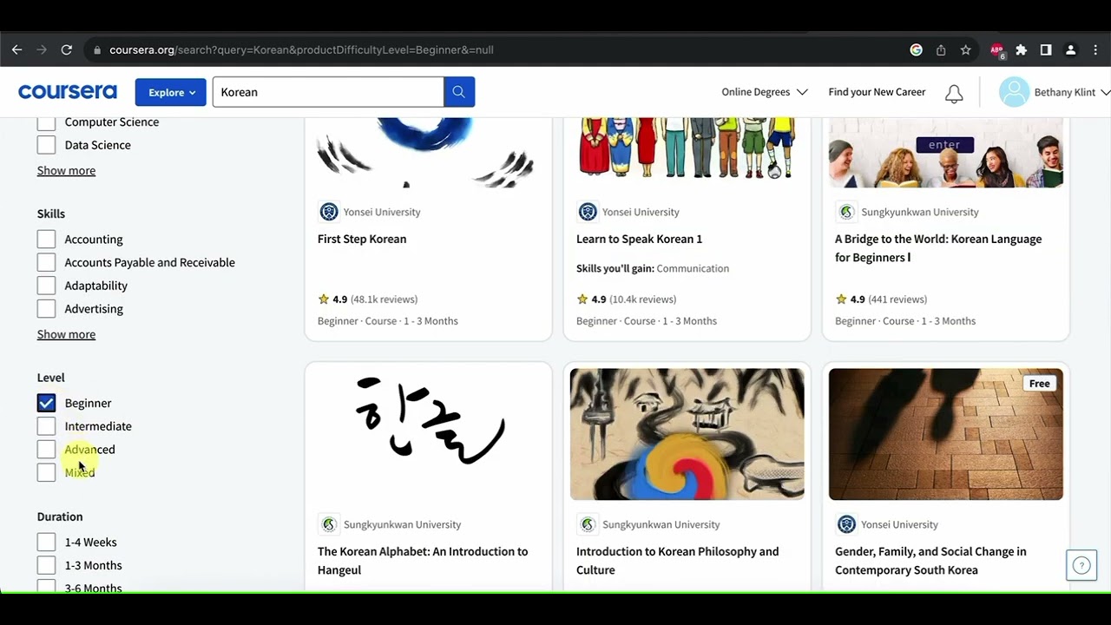Click Yonsei University logo on First Step Korean
This screenshot has width=1111, height=625.
coord(329,212)
